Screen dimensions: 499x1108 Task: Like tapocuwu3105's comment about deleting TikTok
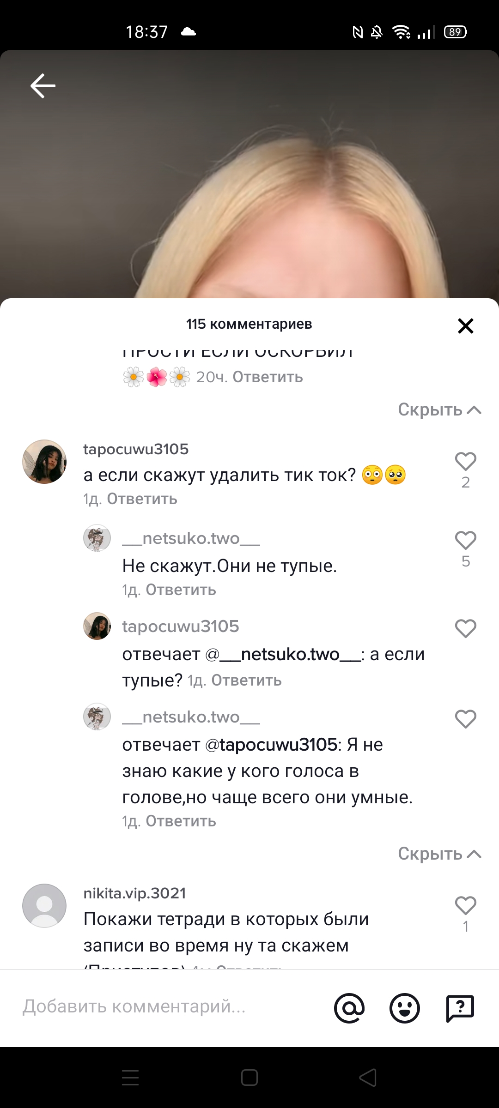[465, 461]
